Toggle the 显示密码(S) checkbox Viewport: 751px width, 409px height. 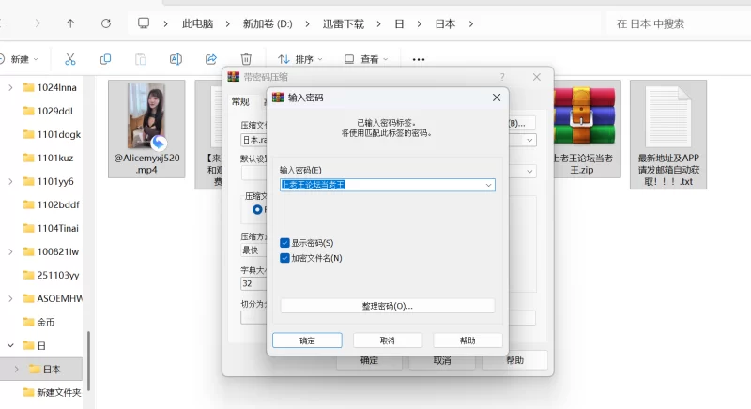285,243
